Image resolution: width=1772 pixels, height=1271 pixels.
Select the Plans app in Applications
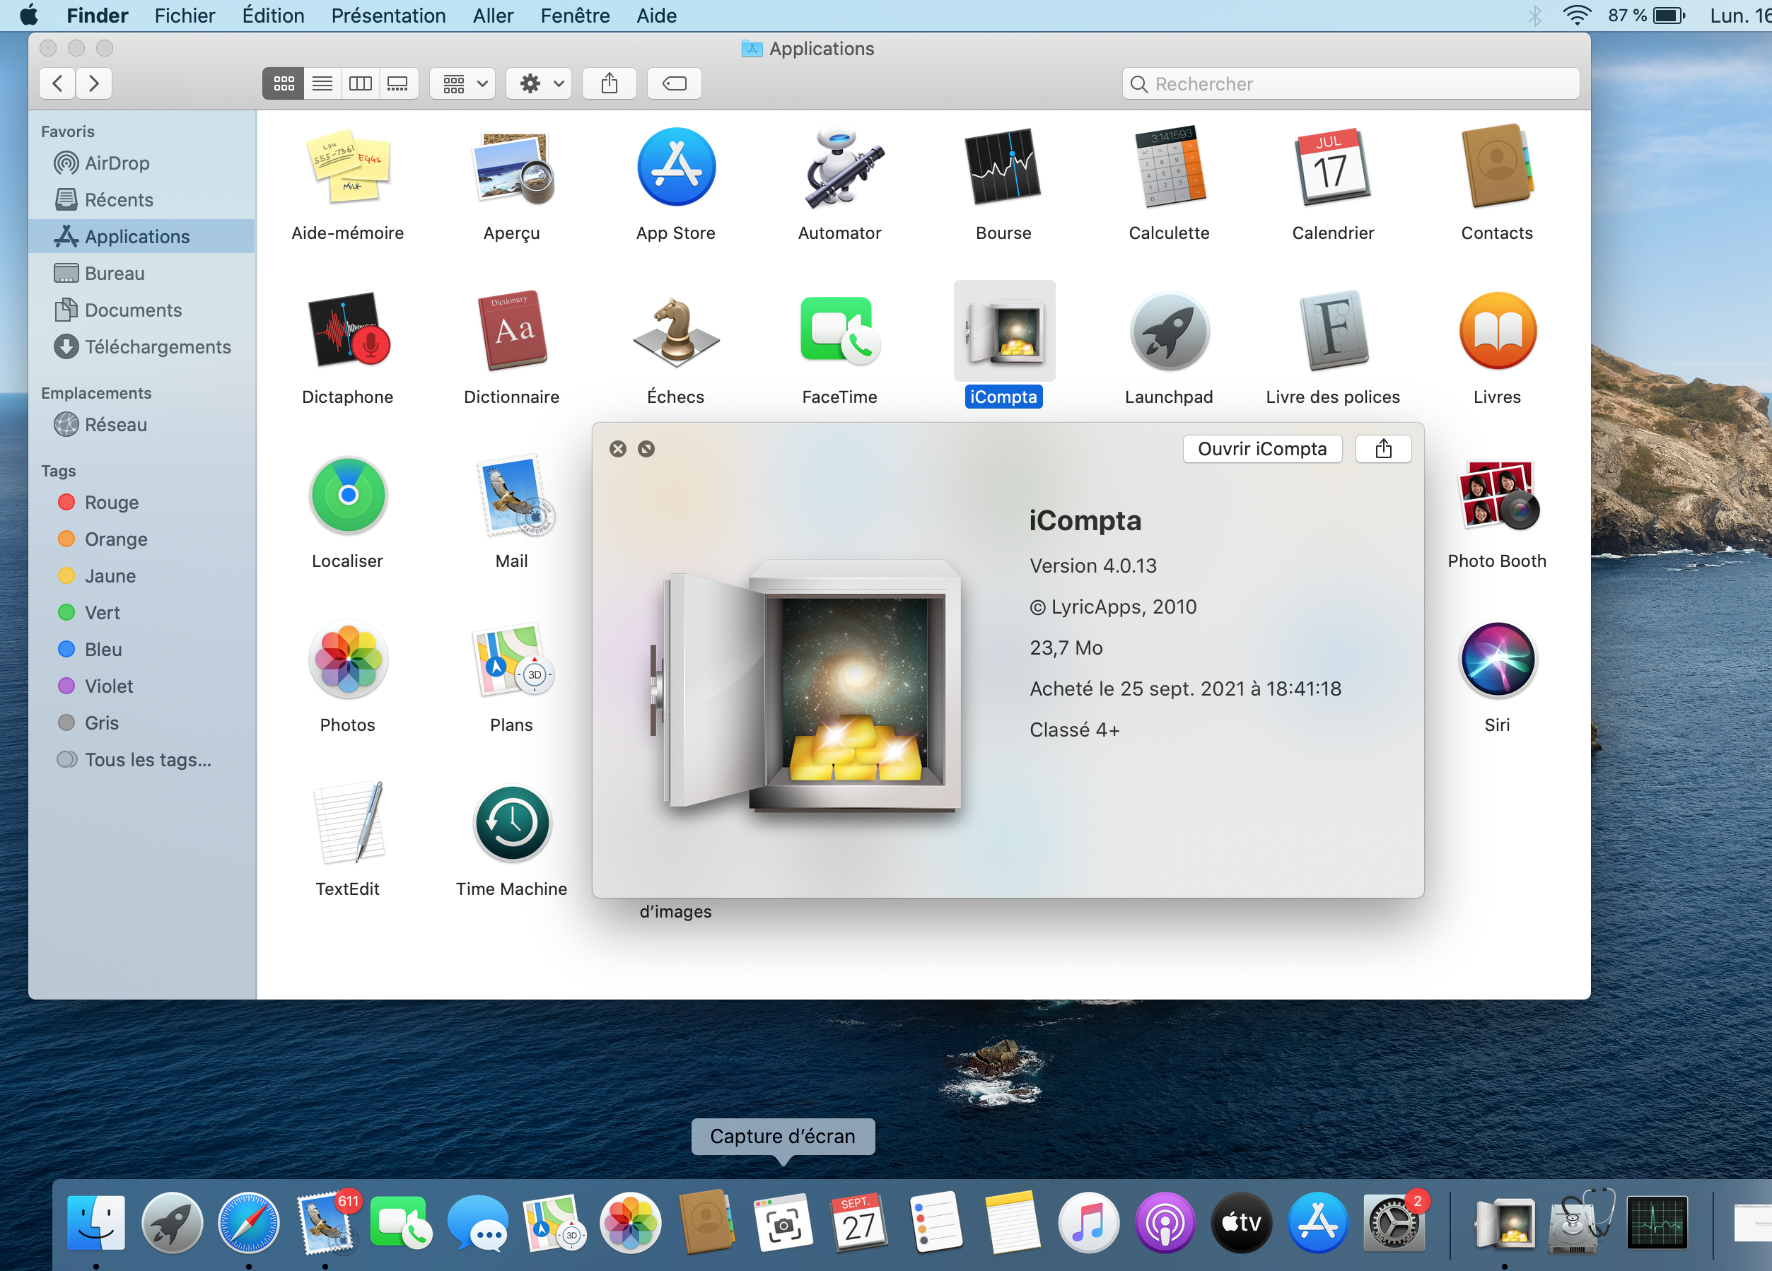click(512, 660)
